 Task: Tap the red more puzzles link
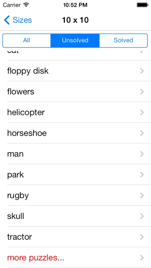36,258
